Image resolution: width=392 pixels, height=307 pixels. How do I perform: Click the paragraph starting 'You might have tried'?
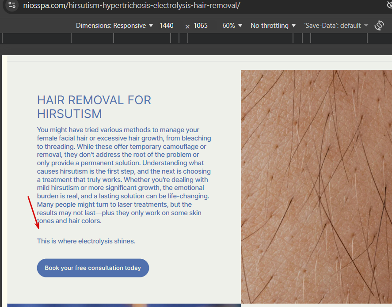point(124,175)
